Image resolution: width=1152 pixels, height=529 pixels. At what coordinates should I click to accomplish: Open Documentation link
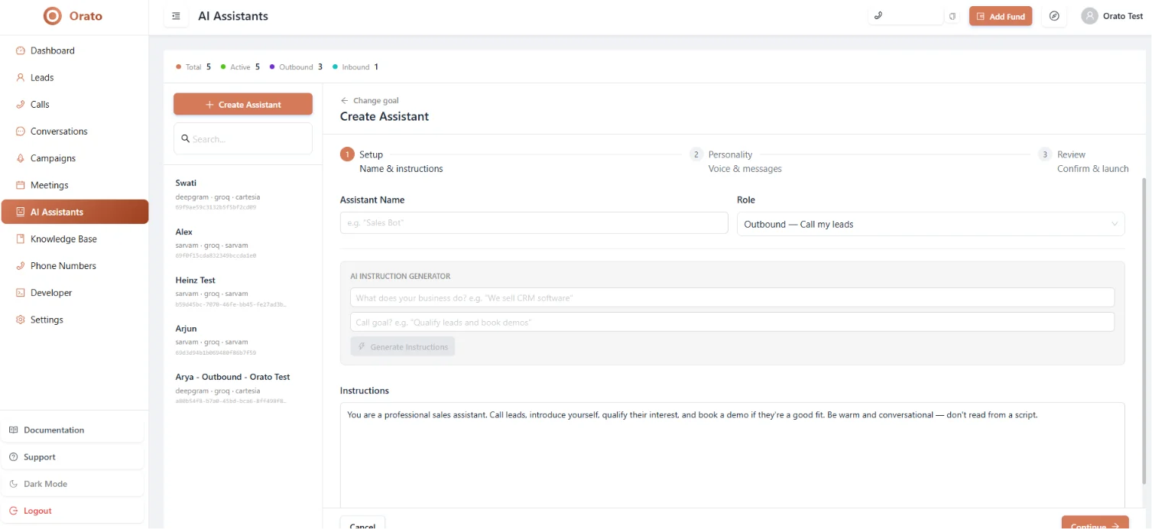[73, 430]
